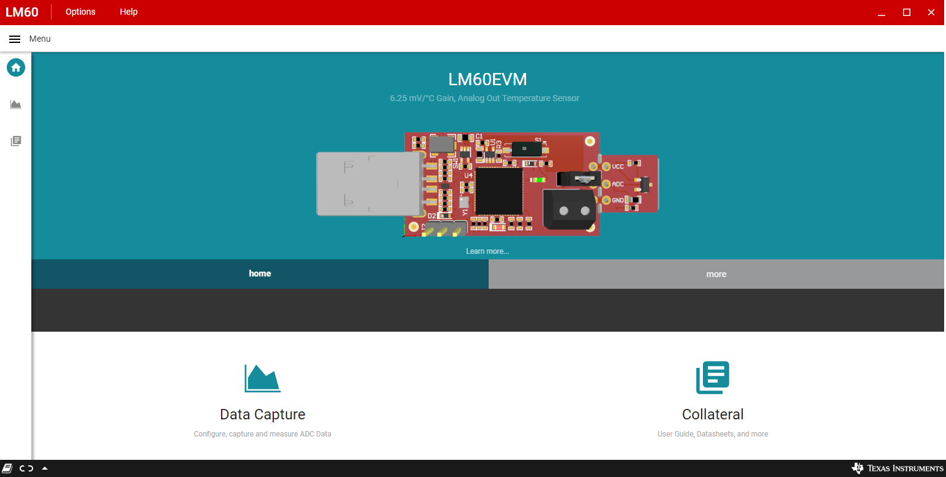Image resolution: width=946 pixels, height=477 pixels.
Task: Switch to the more tab
Action: click(x=716, y=274)
